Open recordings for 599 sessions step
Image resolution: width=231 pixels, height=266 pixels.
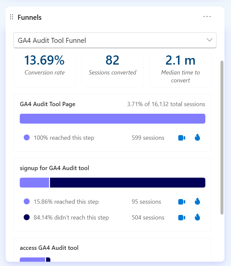(182, 138)
